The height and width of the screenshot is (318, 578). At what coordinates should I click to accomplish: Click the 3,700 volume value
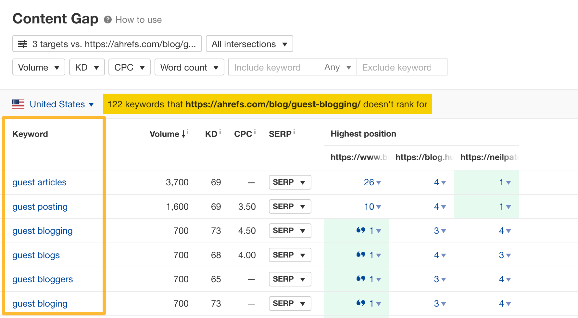coord(177,182)
